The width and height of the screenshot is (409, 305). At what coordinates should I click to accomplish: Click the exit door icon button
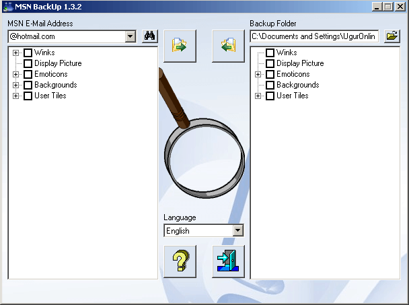[x=228, y=261]
